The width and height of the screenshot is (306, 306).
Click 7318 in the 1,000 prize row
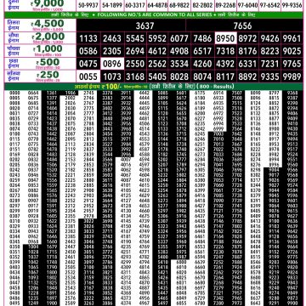[x=225, y=51]
